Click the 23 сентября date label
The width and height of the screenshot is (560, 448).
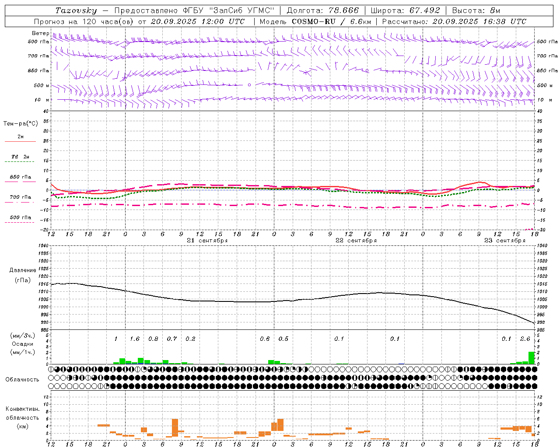click(505, 241)
